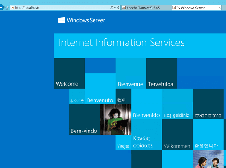Click the Välkommen tile

177,135
